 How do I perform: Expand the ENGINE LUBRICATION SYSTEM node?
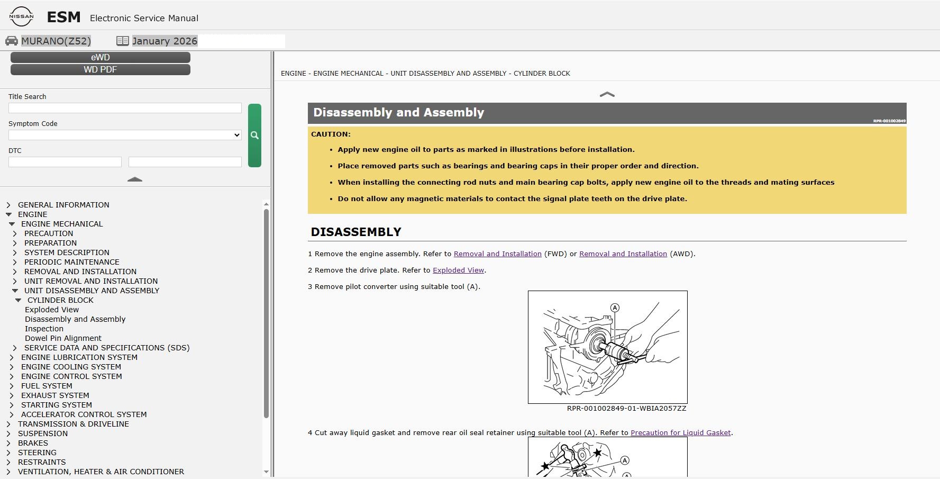point(12,357)
